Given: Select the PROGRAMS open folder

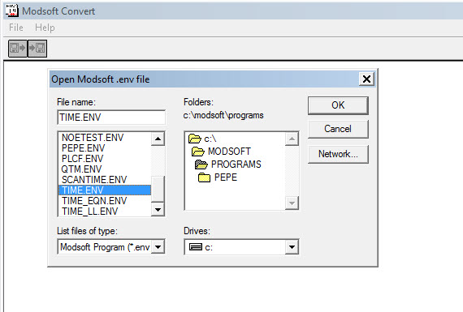Looking at the screenshot, I should pos(228,164).
